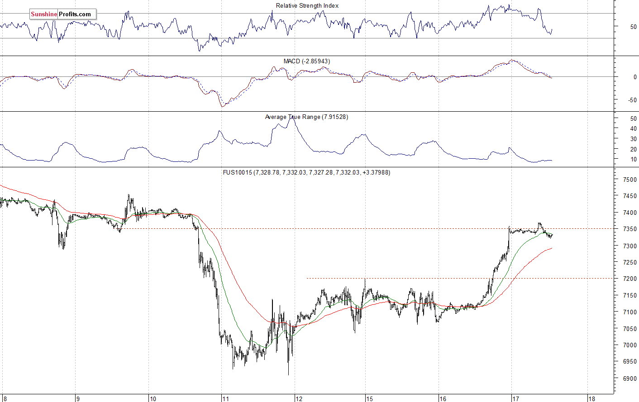639x402 pixels.
Task: Click the RSI 50 axis label
Action: (633, 27)
